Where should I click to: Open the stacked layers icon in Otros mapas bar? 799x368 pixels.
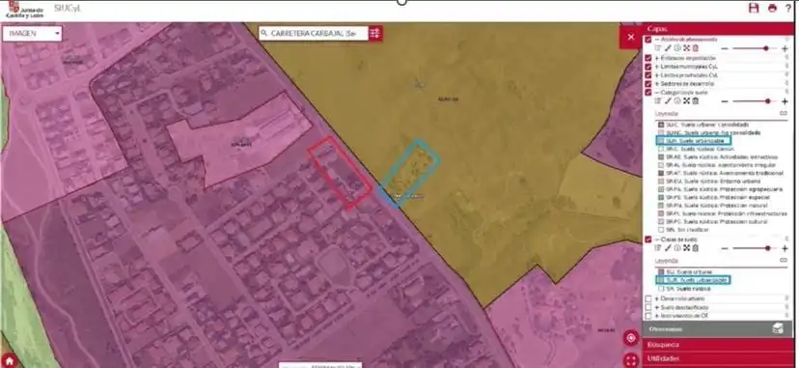(778, 328)
